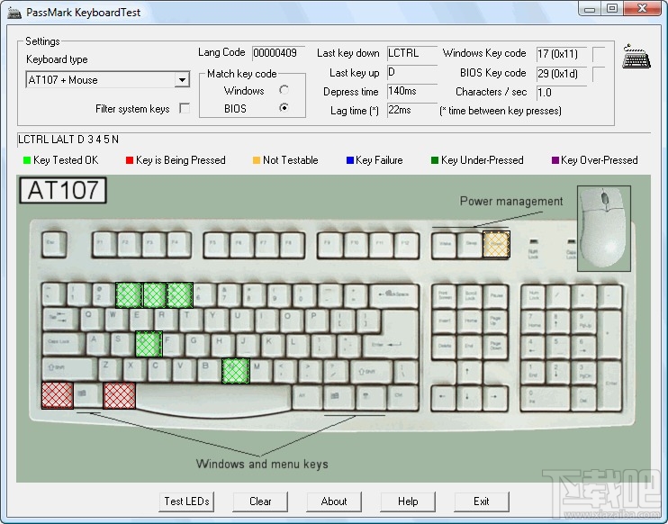
Task: Click the Clear button
Action: tap(260, 501)
